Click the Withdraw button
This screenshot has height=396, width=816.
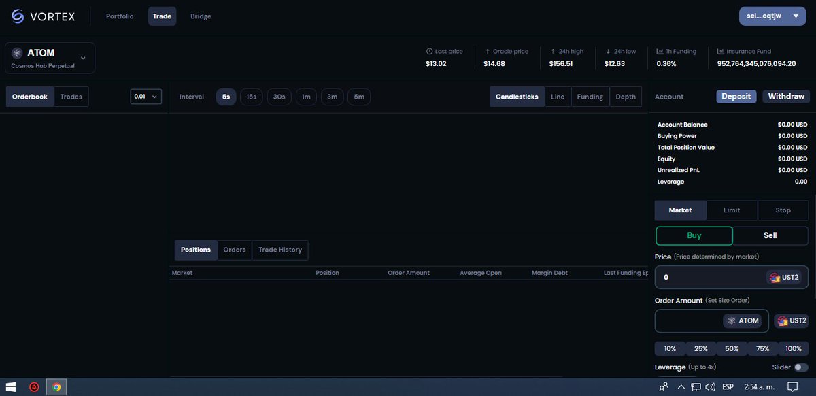[786, 97]
